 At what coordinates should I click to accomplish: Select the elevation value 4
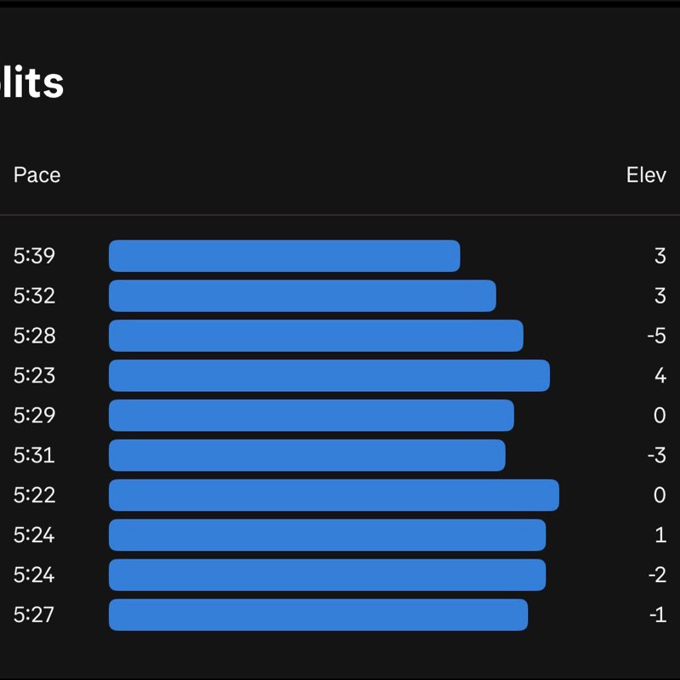click(x=660, y=376)
